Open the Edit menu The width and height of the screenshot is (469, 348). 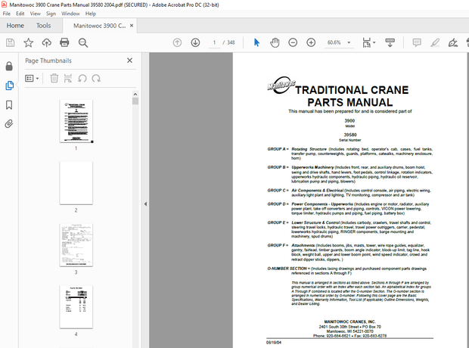click(x=20, y=14)
